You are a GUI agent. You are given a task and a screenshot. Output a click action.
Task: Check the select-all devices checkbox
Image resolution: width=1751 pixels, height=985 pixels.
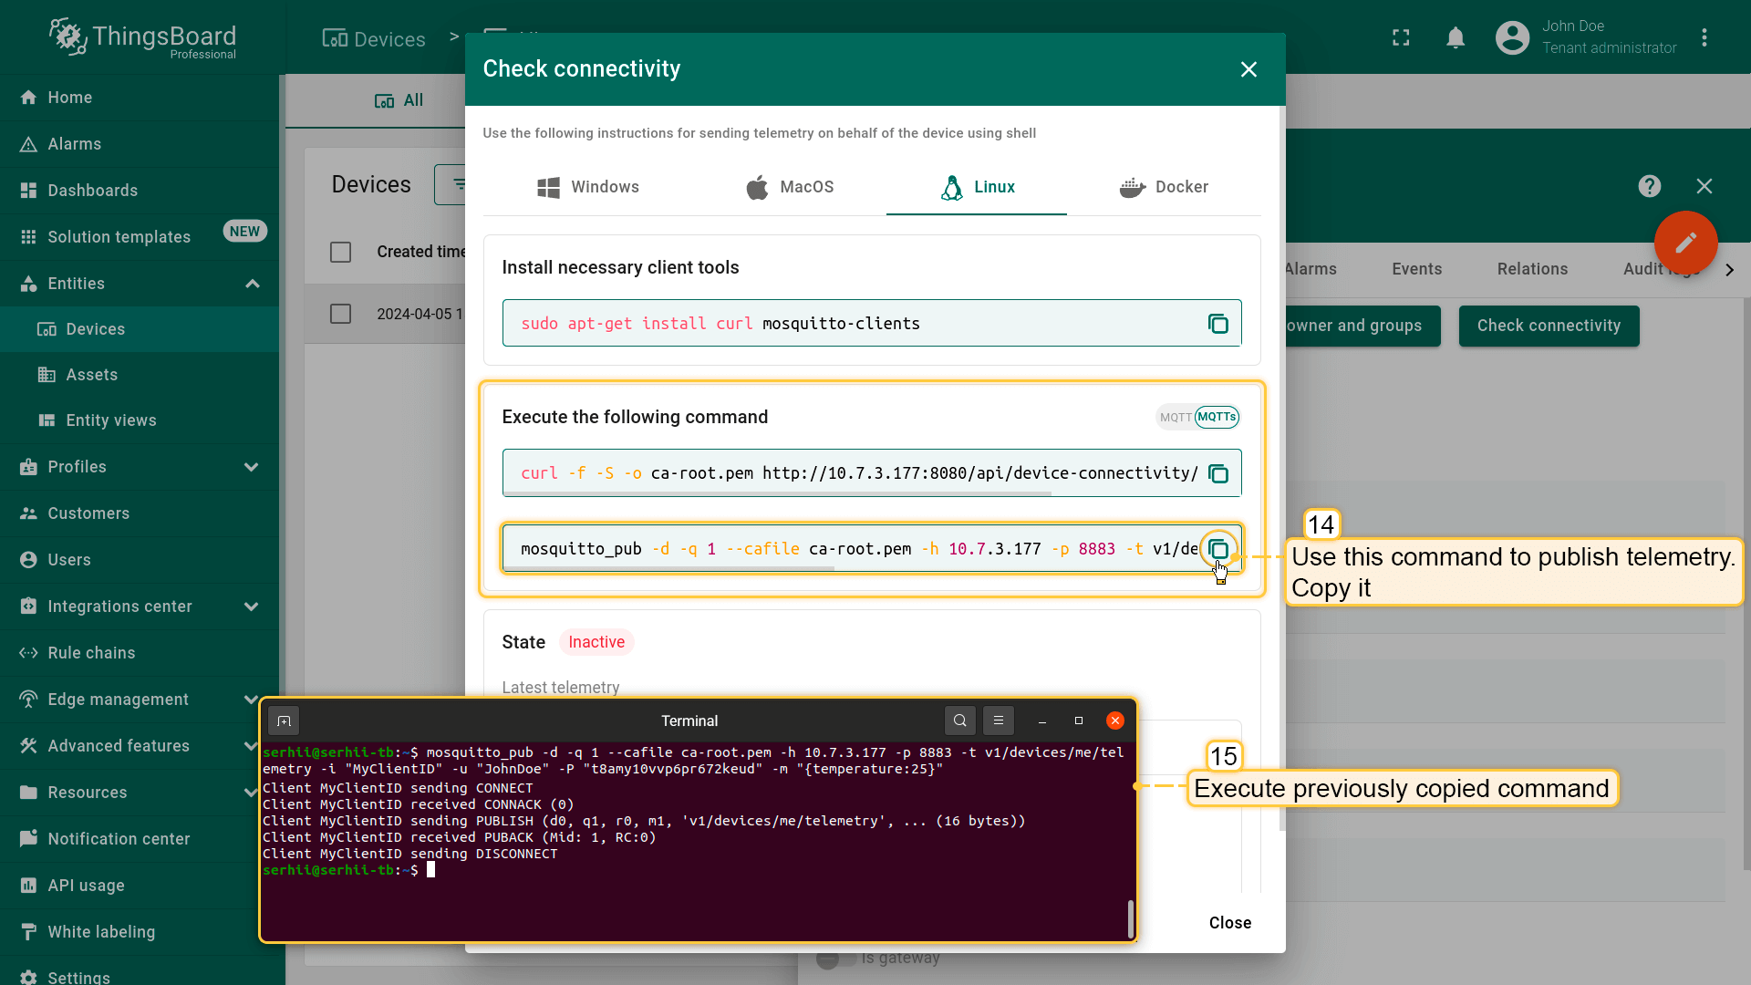340,252
